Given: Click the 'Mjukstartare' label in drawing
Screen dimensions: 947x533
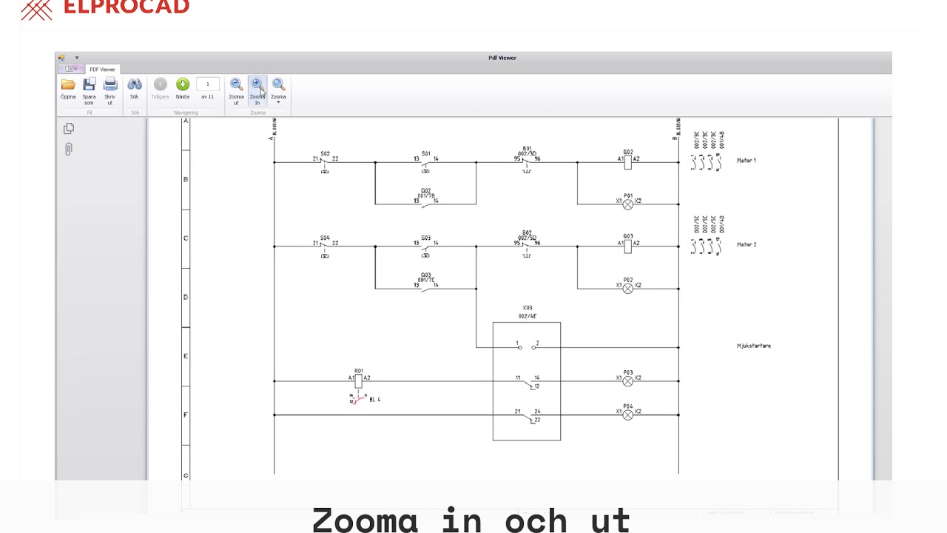Looking at the screenshot, I should [754, 346].
